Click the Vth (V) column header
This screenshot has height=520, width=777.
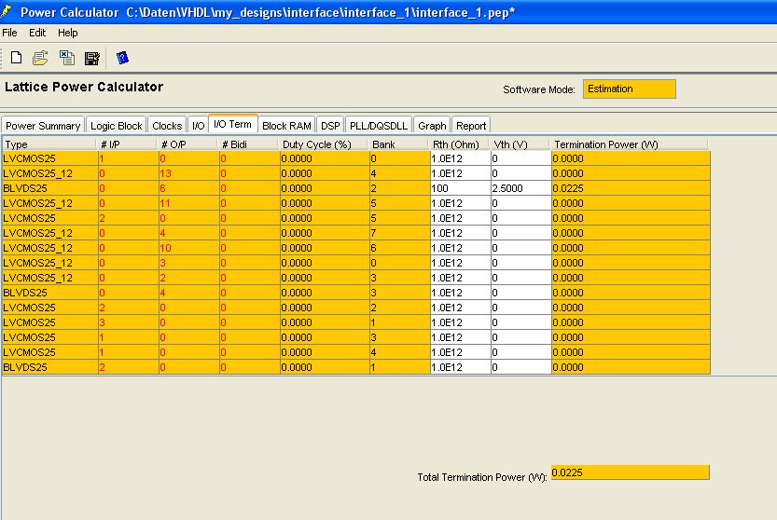click(520, 144)
